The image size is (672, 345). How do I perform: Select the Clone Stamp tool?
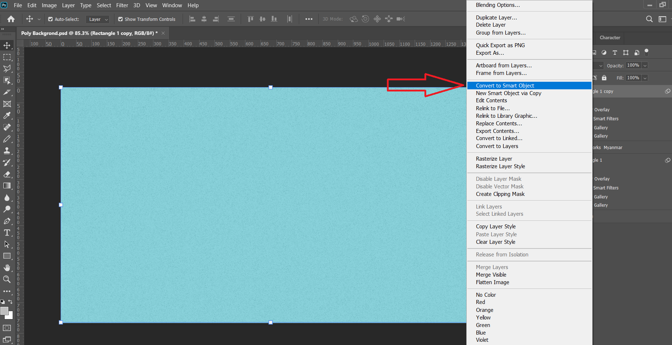point(7,151)
